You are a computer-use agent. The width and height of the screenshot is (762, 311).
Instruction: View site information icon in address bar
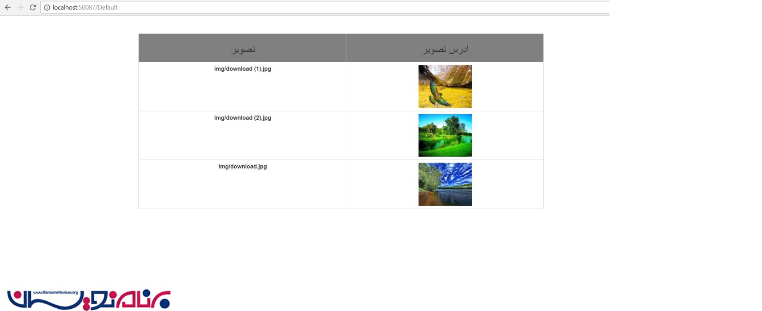tap(47, 8)
